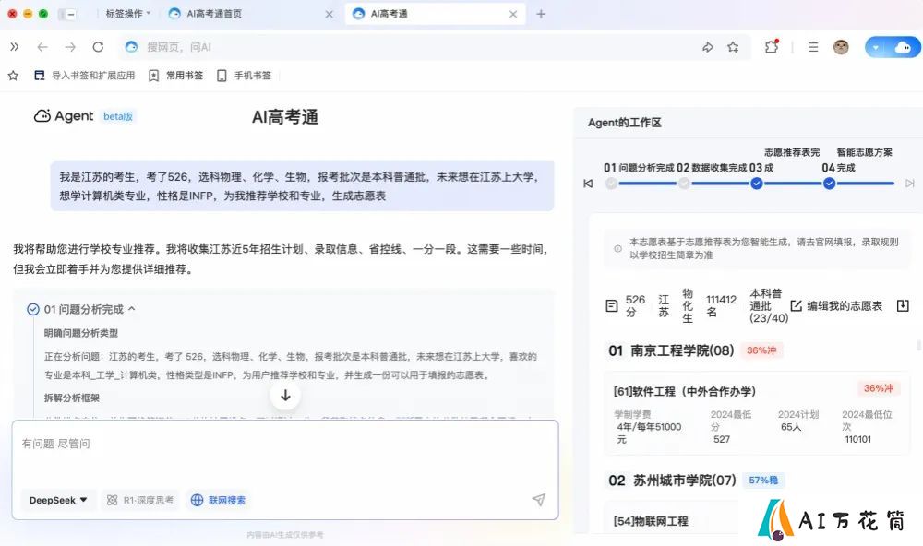923x546 pixels.
Task: Close the AI高考通首页 tab
Action: [330, 14]
